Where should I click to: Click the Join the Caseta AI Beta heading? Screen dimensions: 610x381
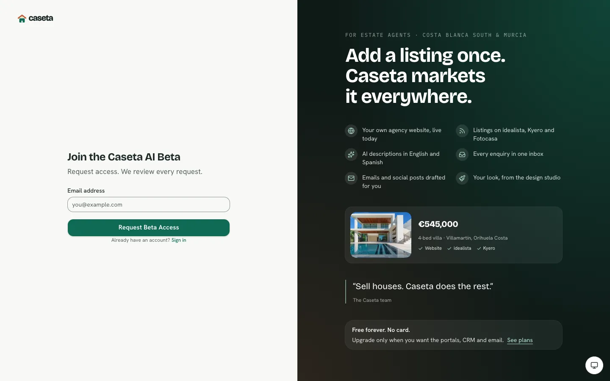[x=124, y=157]
